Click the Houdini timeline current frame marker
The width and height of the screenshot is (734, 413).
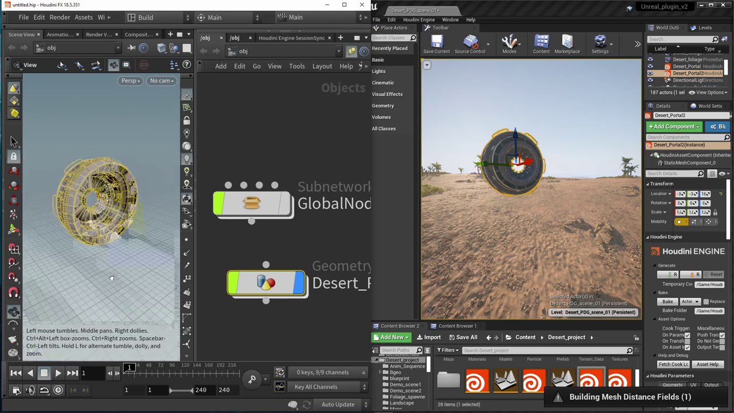pos(130,367)
